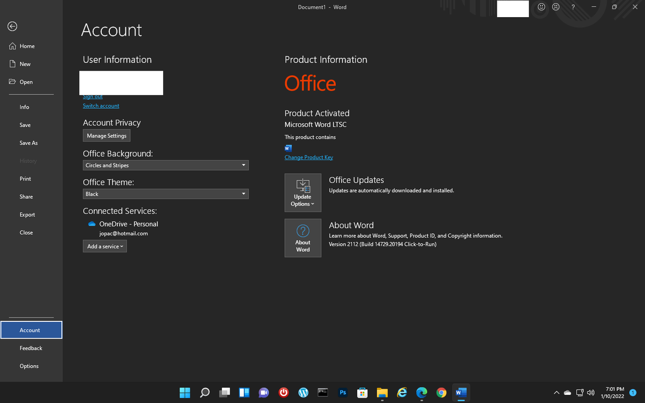Viewport: 645px width, 403px height.
Task: Send a smile with happy face icon
Action: tap(542, 7)
